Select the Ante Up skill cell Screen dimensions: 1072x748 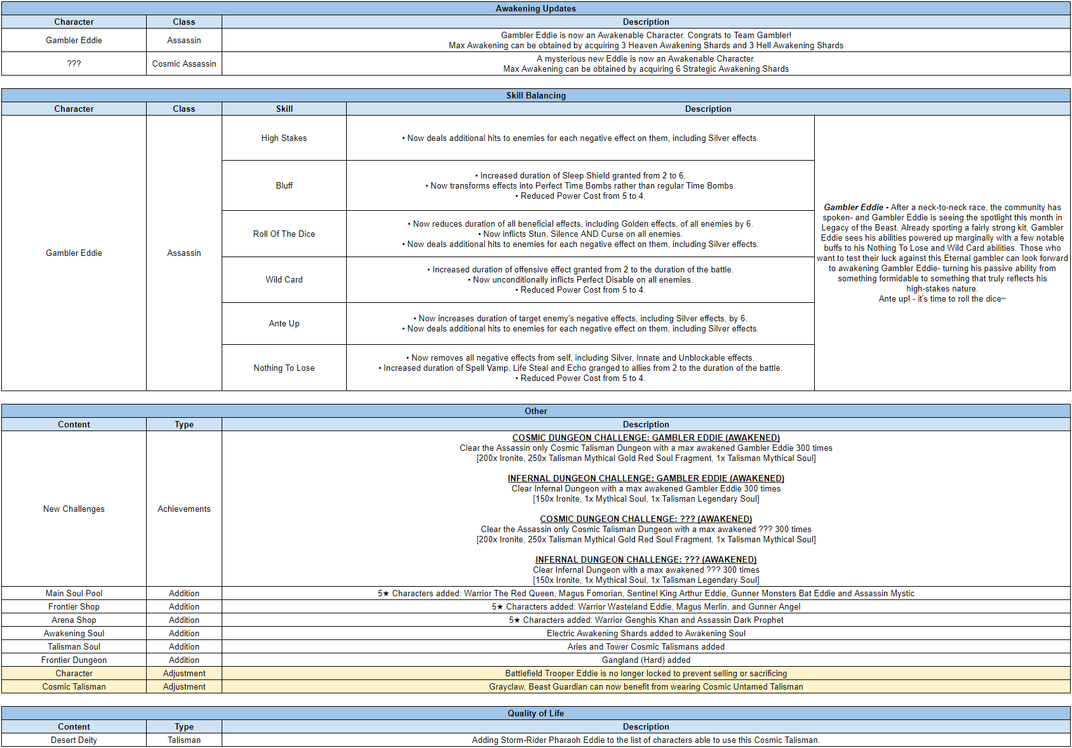pos(284,323)
